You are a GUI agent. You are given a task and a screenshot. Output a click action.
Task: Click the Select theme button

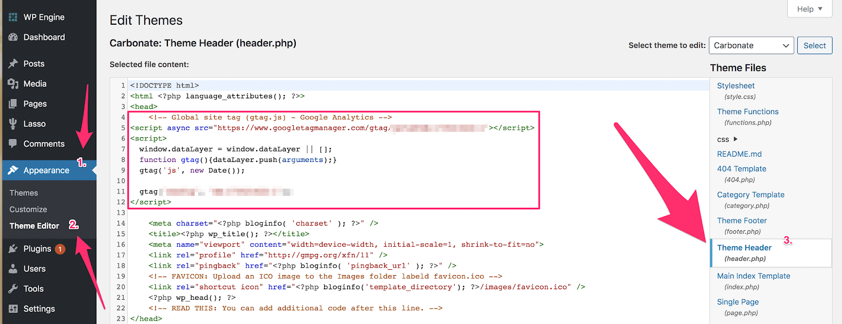815,45
